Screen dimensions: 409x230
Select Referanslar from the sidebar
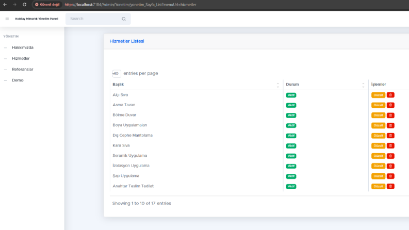click(x=23, y=70)
